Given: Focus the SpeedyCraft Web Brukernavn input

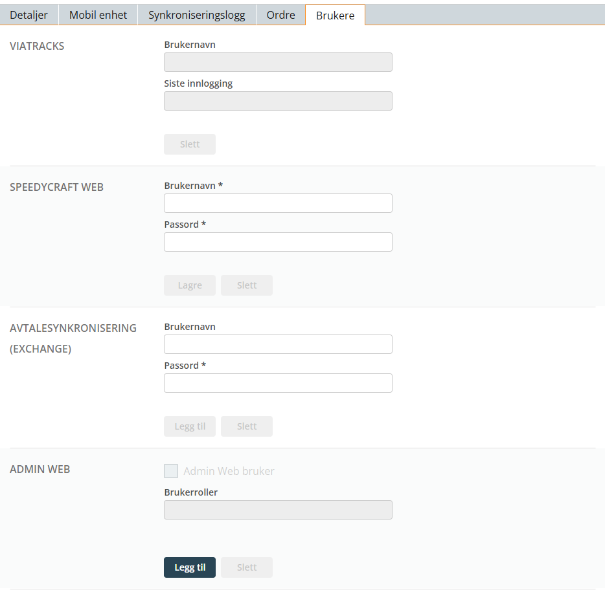Looking at the screenshot, I should [x=278, y=203].
